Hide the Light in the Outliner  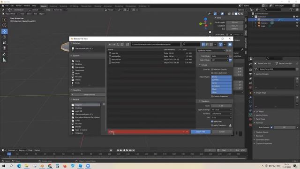(x=297, y=26)
